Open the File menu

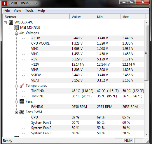[7, 11]
